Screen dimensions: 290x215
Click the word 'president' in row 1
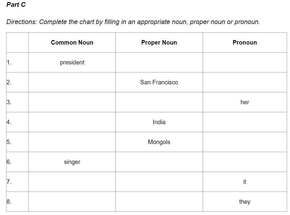pos(72,62)
